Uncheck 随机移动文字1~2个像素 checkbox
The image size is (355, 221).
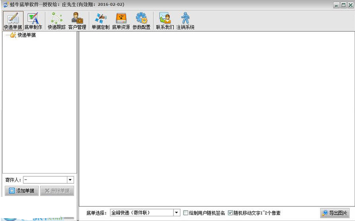(231, 213)
